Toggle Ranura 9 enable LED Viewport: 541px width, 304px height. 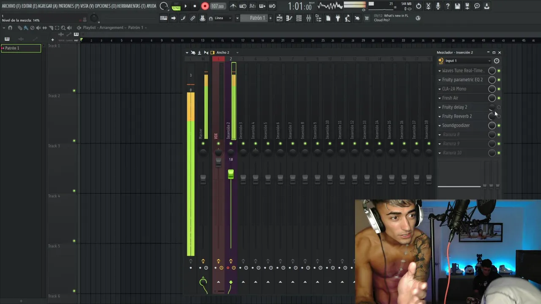coord(499,144)
